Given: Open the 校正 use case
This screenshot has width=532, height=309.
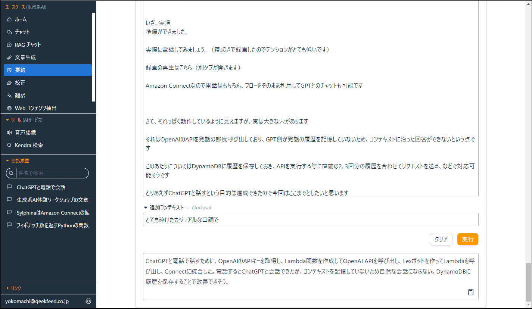Looking at the screenshot, I should pyautogui.click(x=48, y=83).
